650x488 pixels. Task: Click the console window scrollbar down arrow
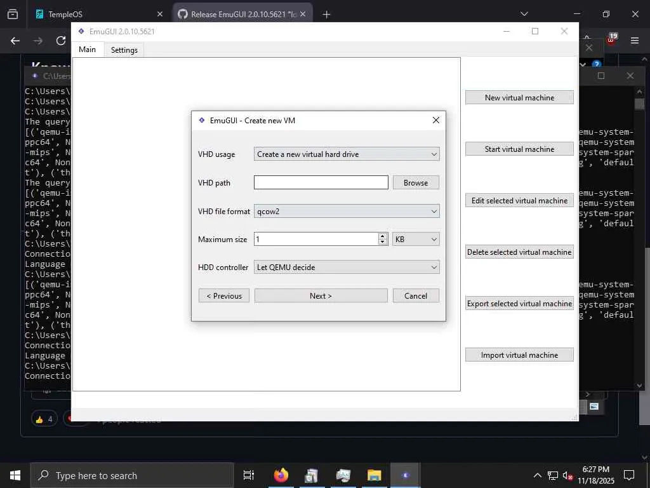639,386
